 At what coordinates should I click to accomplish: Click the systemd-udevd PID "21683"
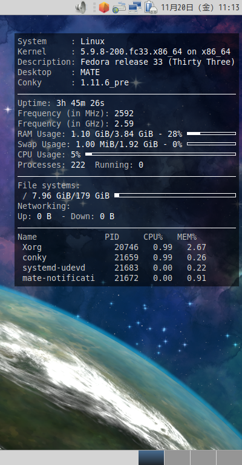[x=126, y=268]
